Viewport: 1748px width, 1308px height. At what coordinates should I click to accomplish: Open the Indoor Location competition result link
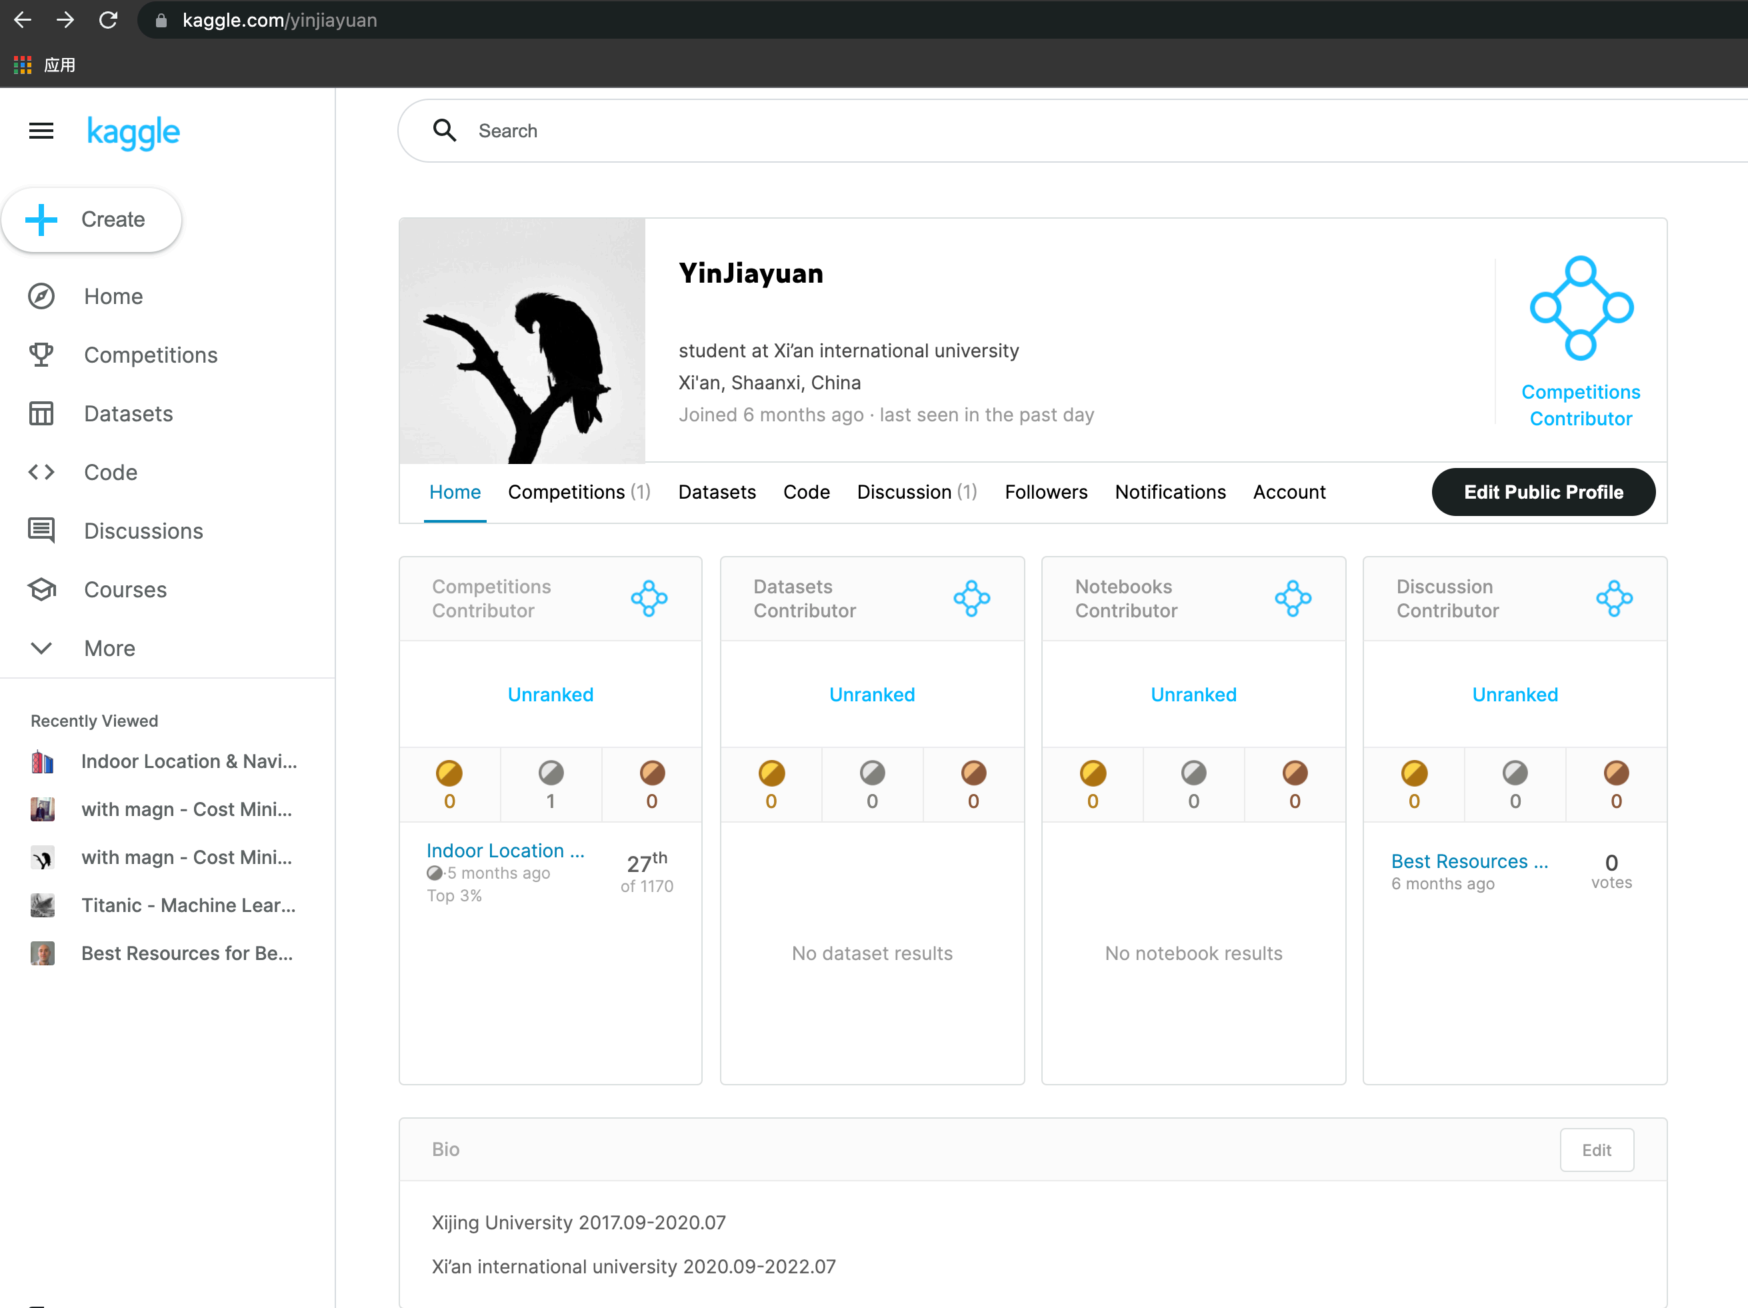[x=505, y=851]
